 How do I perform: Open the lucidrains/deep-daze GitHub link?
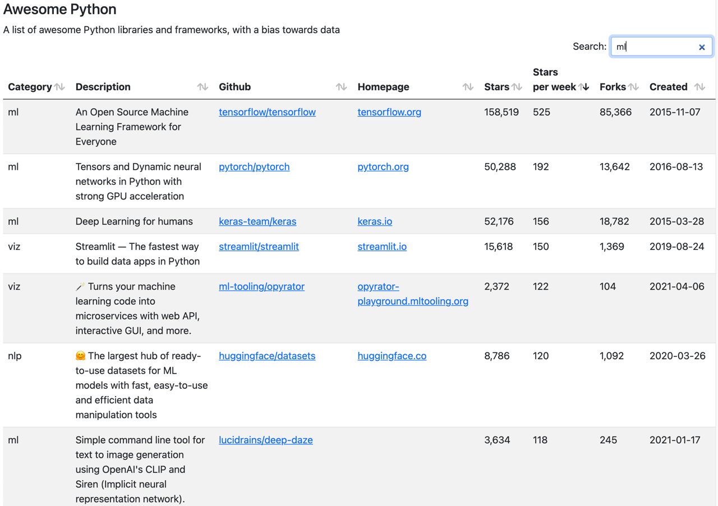point(266,440)
